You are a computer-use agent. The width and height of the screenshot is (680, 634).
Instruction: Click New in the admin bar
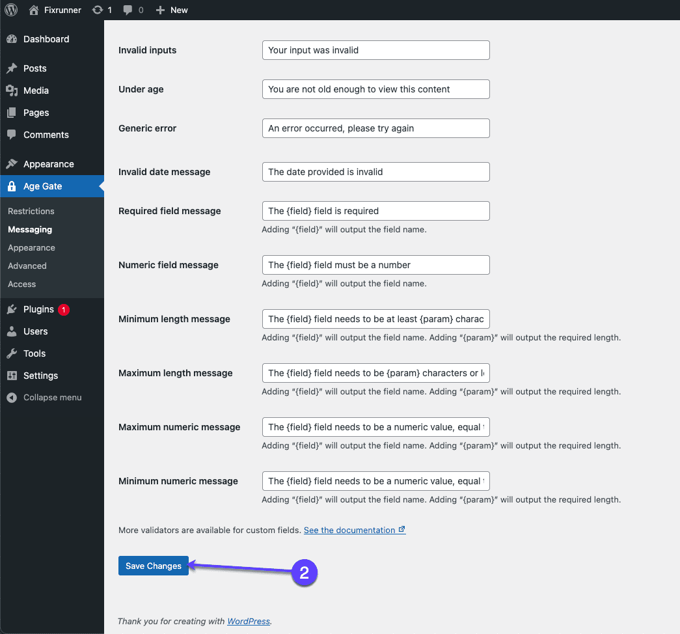coord(179,10)
